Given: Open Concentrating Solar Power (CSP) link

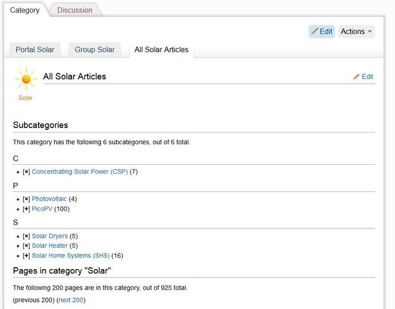Looking at the screenshot, I should click(79, 172).
